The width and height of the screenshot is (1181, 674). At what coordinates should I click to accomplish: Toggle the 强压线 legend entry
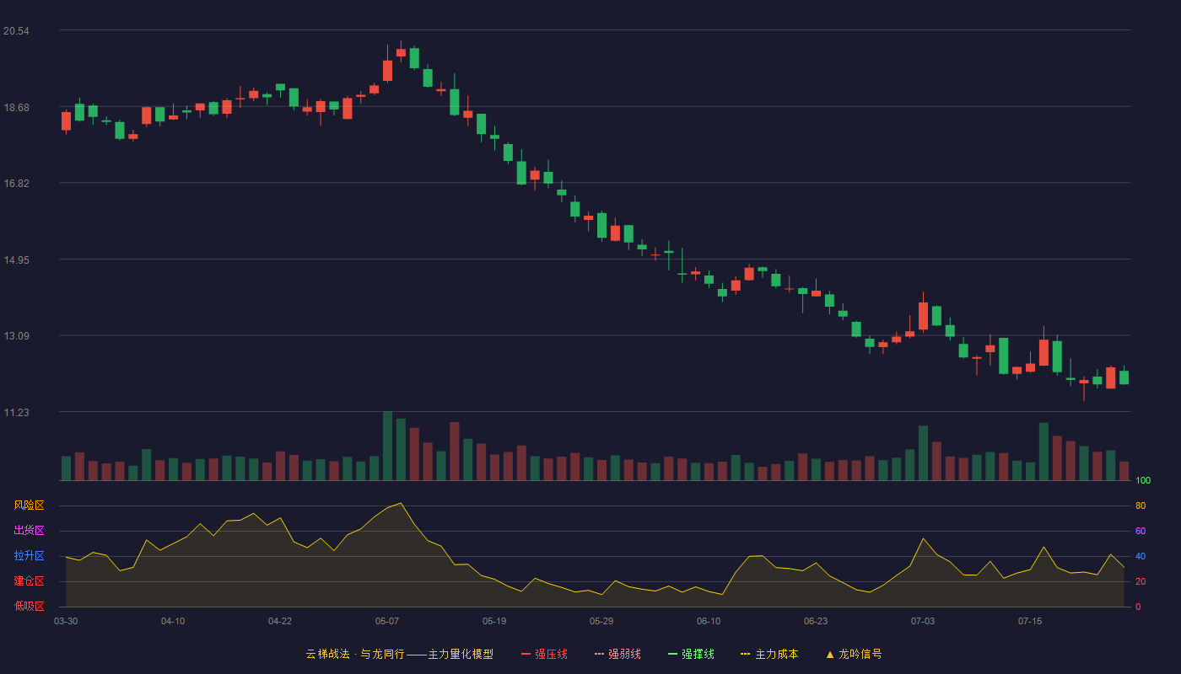[x=544, y=654]
